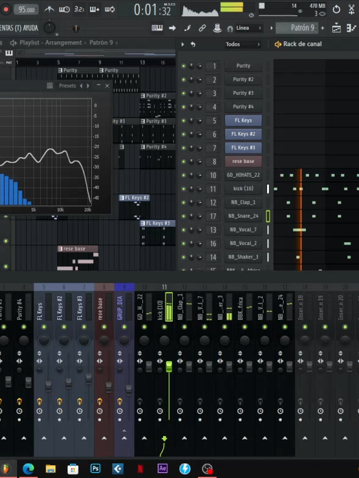
Task: Open the Todos channel filter dropdown
Action: point(243,44)
